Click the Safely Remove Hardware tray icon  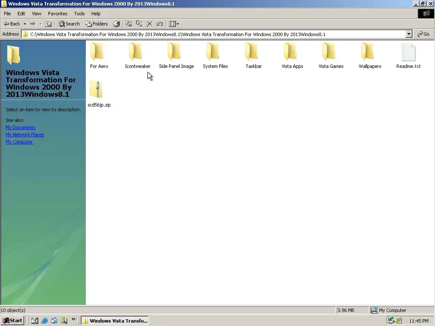pyautogui.click(x=391, y=320)
